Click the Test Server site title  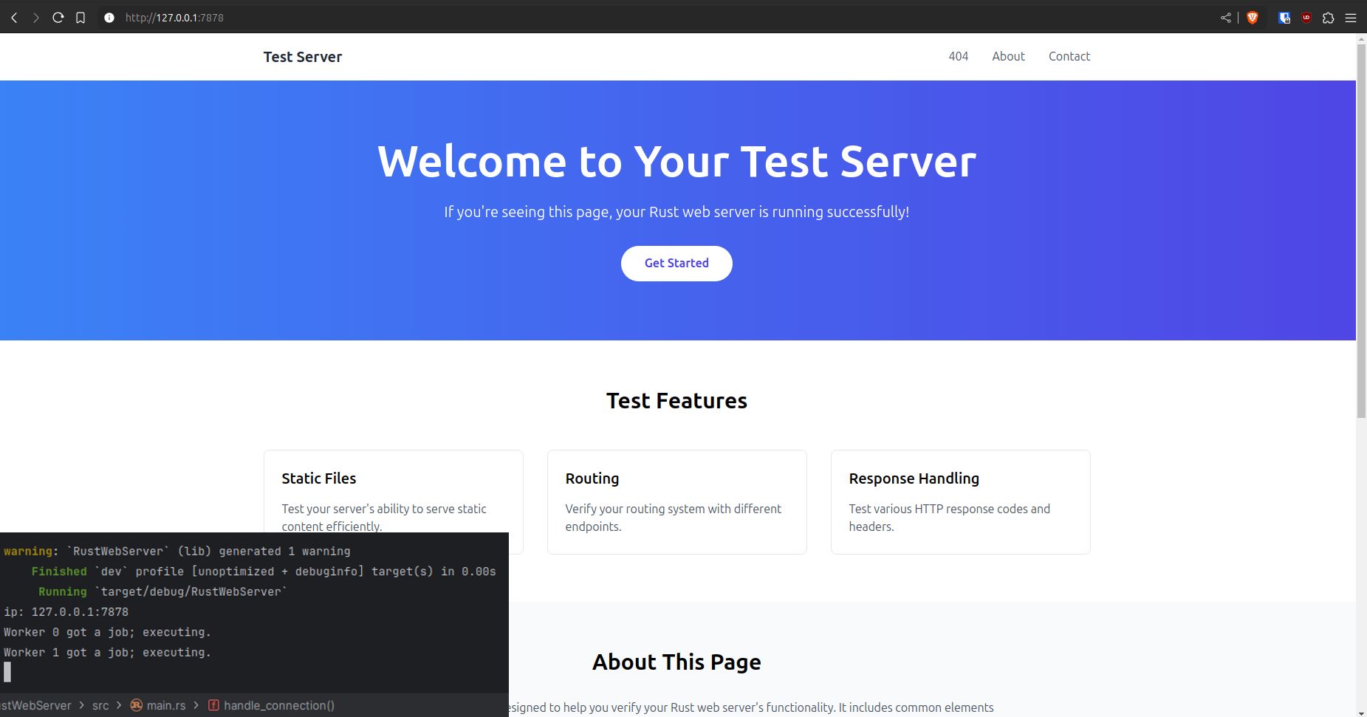coord(303,57)
